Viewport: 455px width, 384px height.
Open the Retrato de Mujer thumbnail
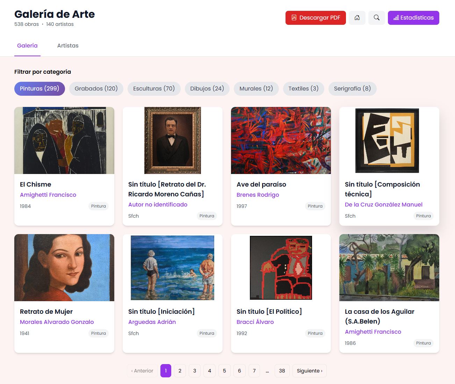coord(64,268)
